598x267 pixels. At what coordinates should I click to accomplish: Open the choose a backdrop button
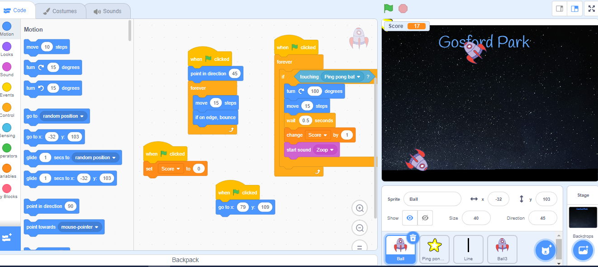583,250
